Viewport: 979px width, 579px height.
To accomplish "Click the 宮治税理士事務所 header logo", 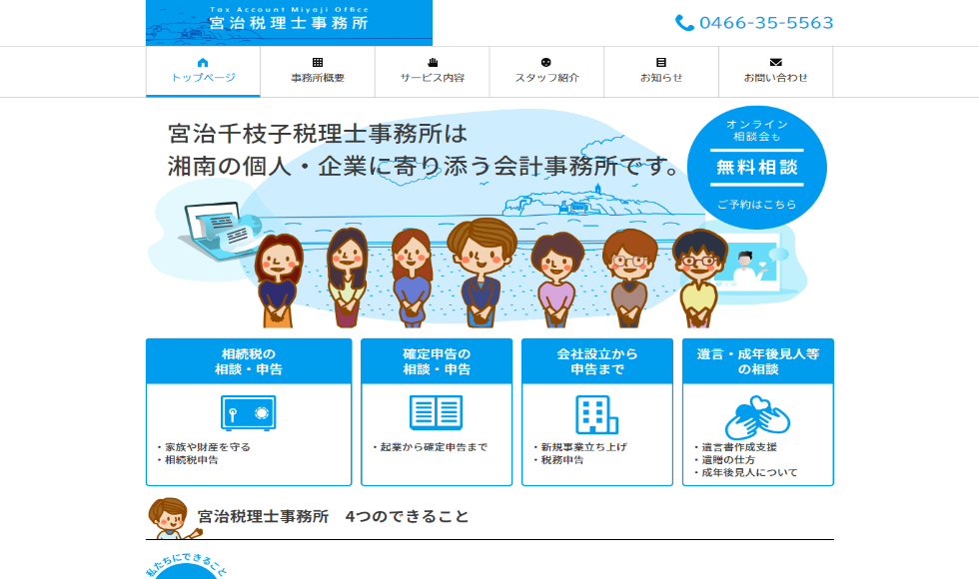I will pos(289,22).
